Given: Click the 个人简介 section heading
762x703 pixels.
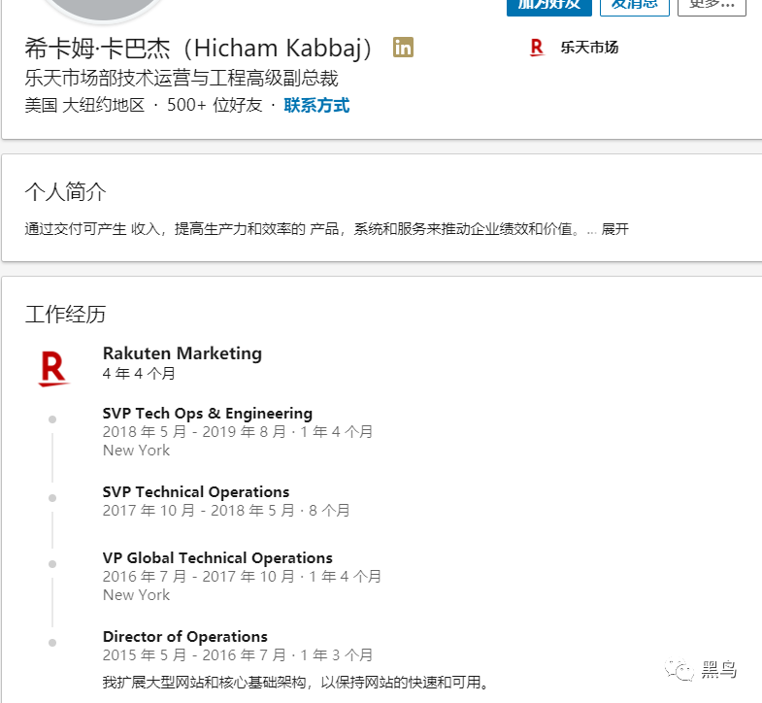Looking at the screenshot, I should (x=65, y=191).
